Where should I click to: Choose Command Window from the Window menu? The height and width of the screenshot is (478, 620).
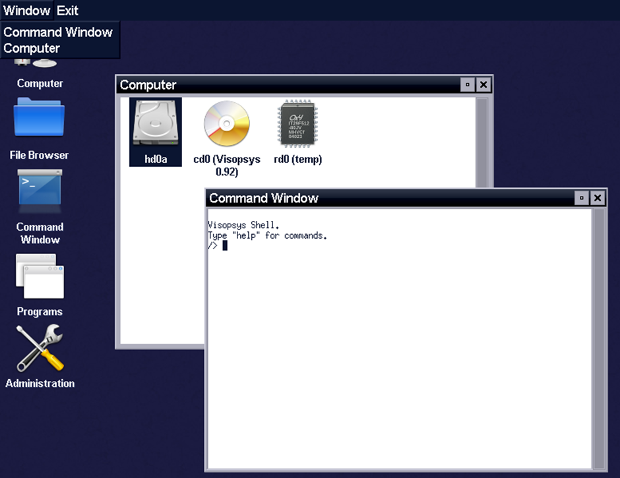[59, 32]
